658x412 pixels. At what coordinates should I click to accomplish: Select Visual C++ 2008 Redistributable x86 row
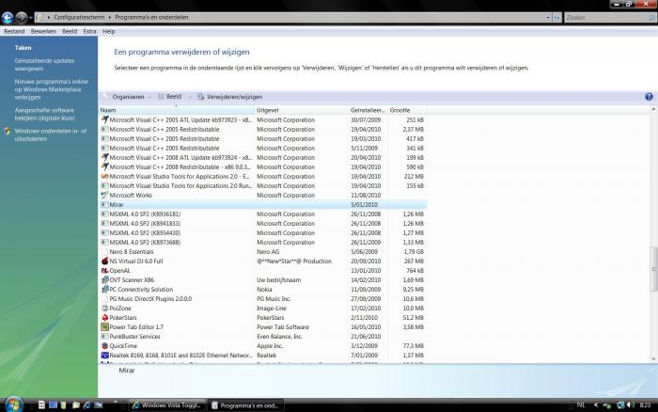pyautogui.click(x=262, y=167)
